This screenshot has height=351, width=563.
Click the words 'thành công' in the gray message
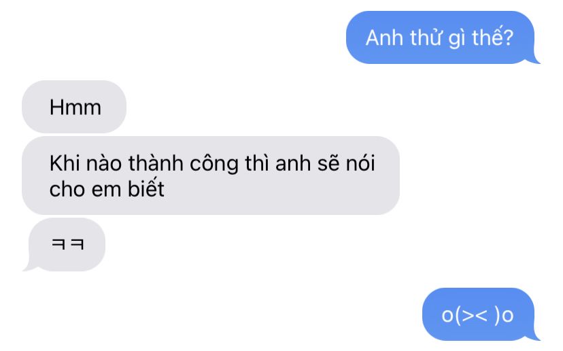pos(184,163)
